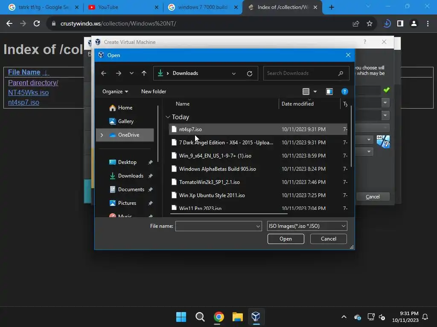Click the Chrome address bar URL
This screenshot has width=437, height=327.
(118, 24)
